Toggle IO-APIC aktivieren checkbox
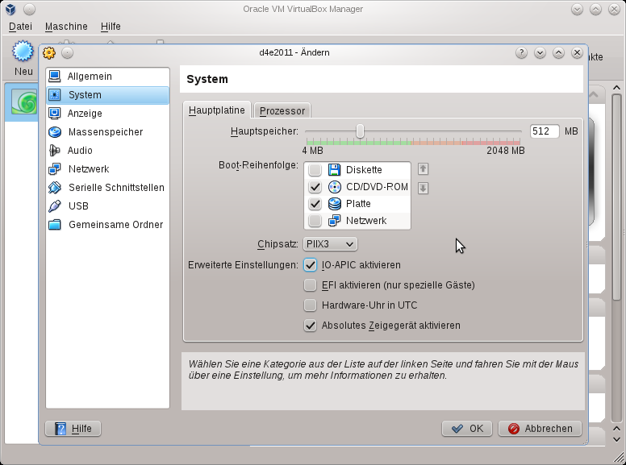The height and width of the screenshot is (465, 626). (311, 265)
